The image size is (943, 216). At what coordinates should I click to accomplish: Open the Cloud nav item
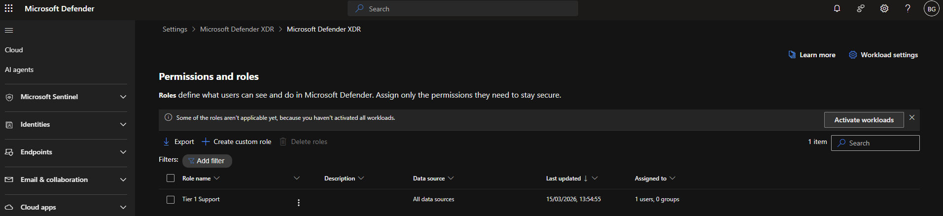pos(14,50)
